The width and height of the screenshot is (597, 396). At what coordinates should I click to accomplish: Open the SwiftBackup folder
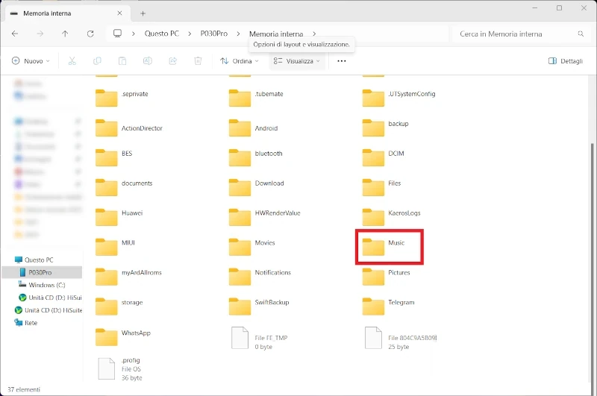pyautogui.click(x=259, y=307)
